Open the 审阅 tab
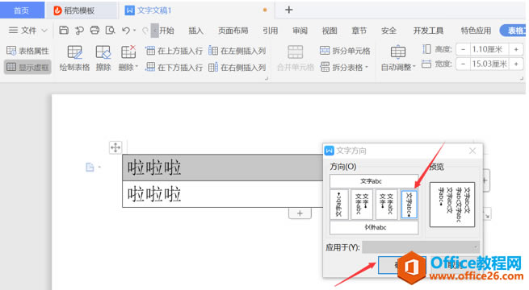 coord(300,31)
